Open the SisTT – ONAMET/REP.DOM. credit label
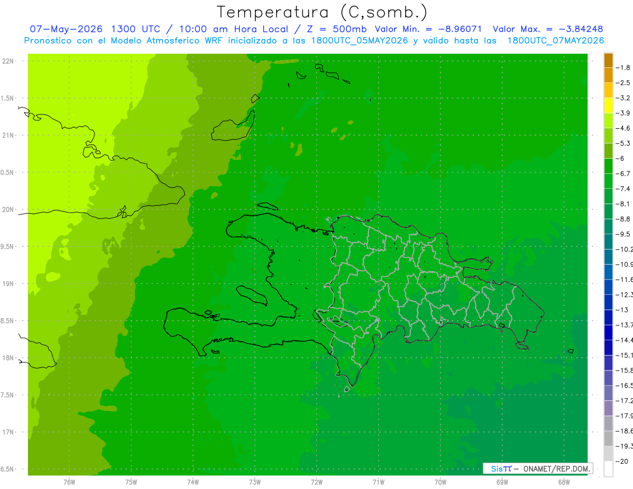Screen dimensions: 633x489 tap(538, 468)
